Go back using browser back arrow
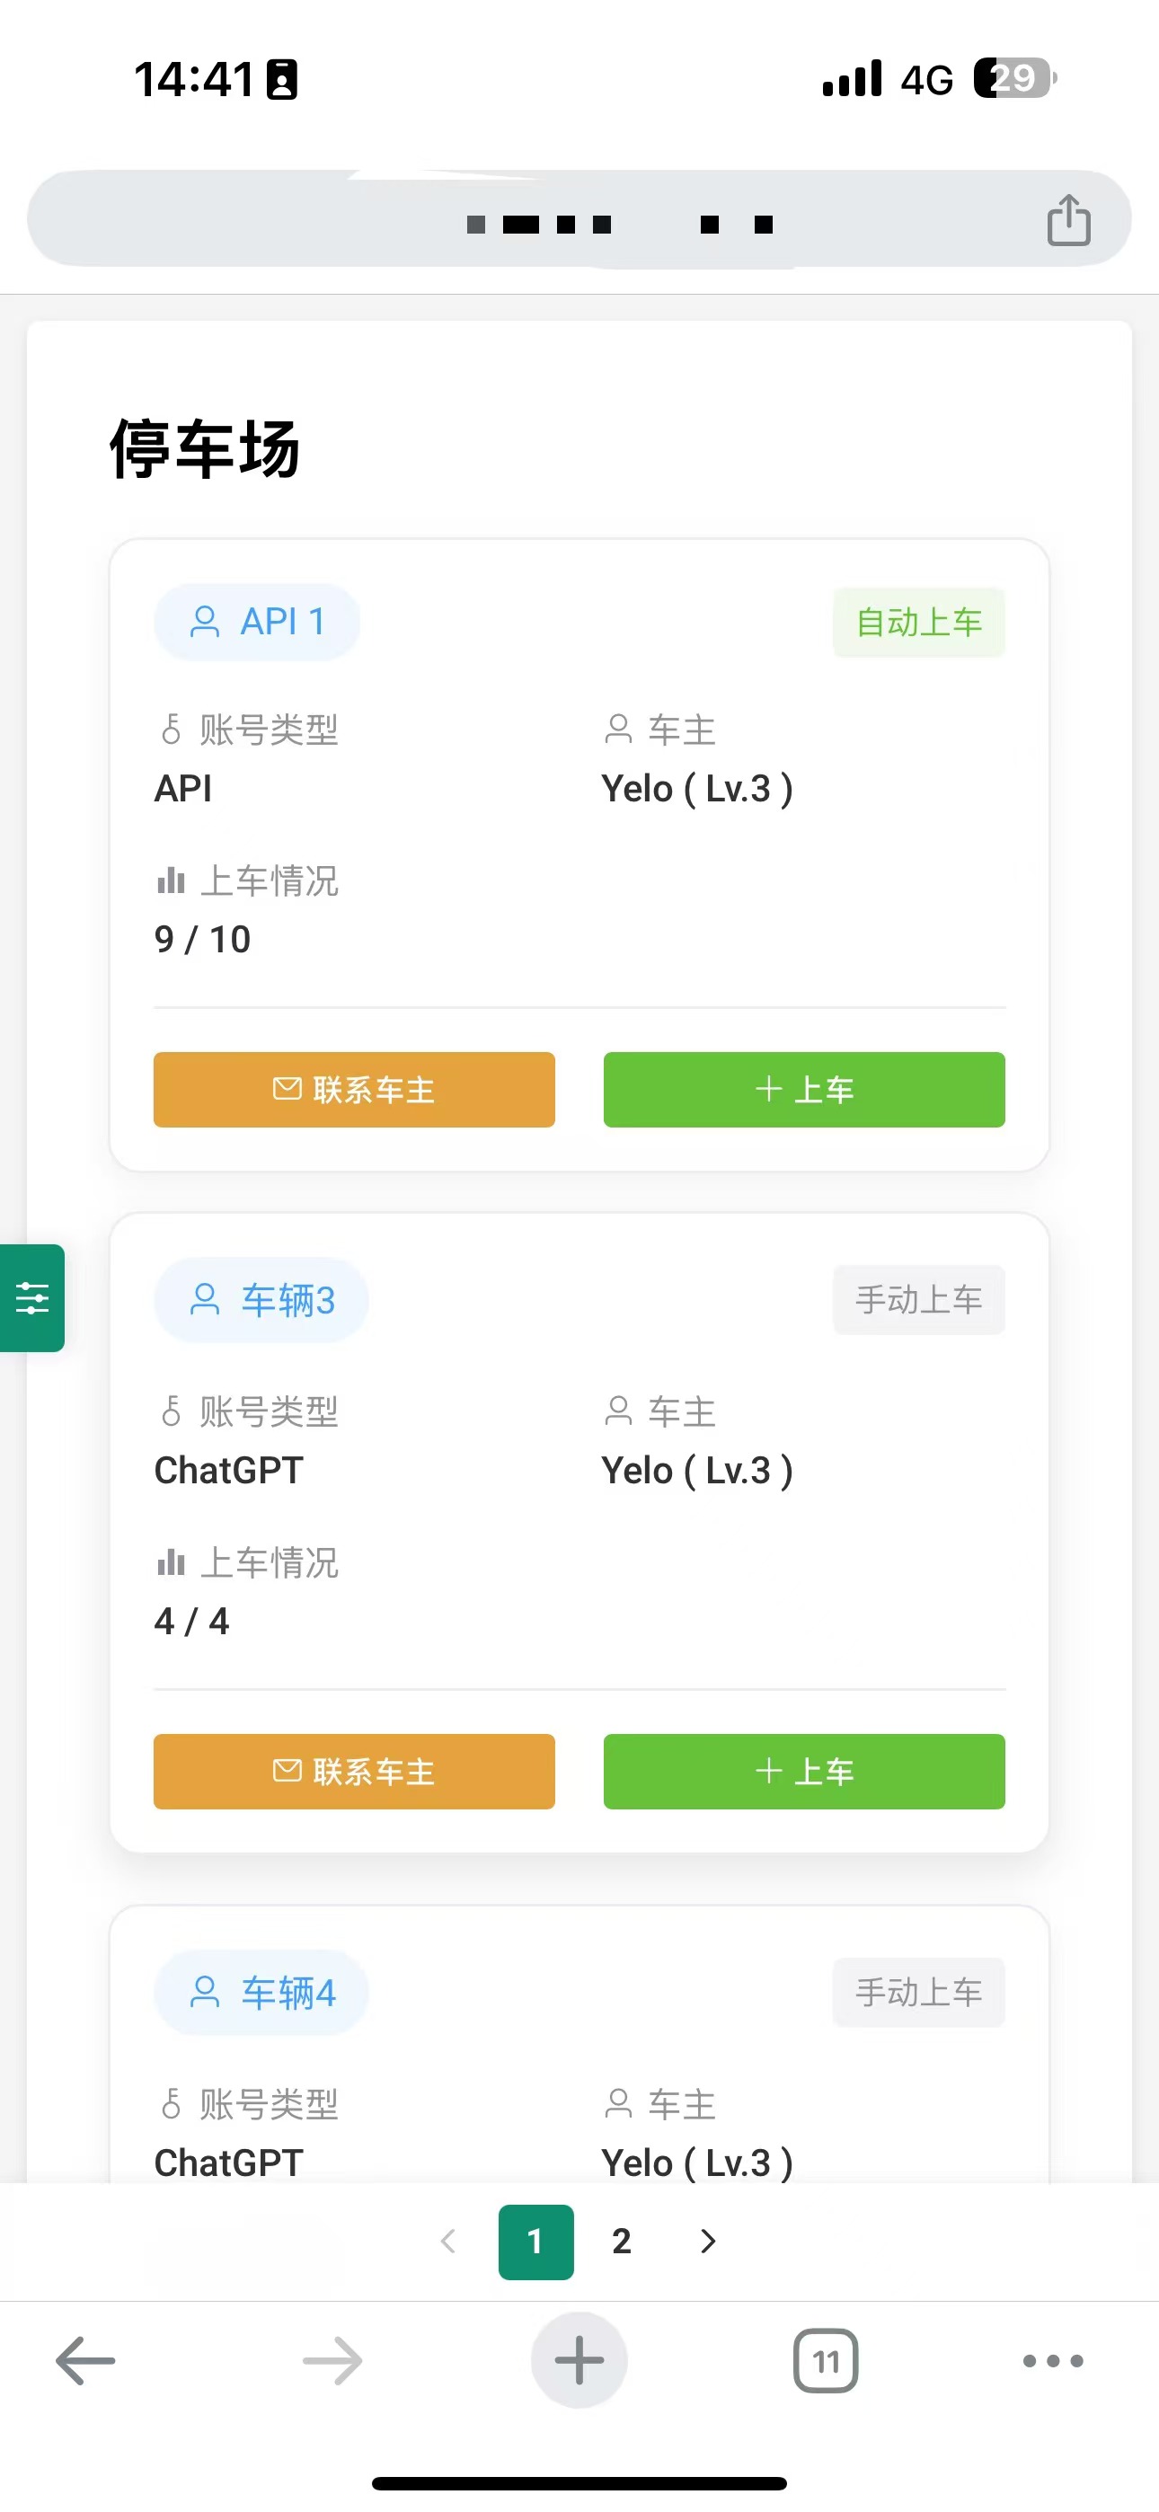This screenshot has height=2512, width=1159. 86,2361
